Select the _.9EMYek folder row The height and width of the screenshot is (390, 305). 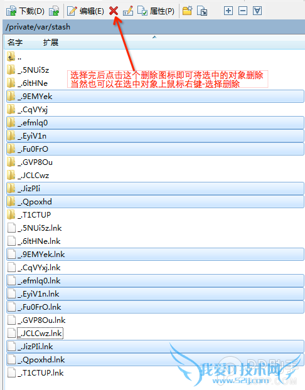(155, 97)
